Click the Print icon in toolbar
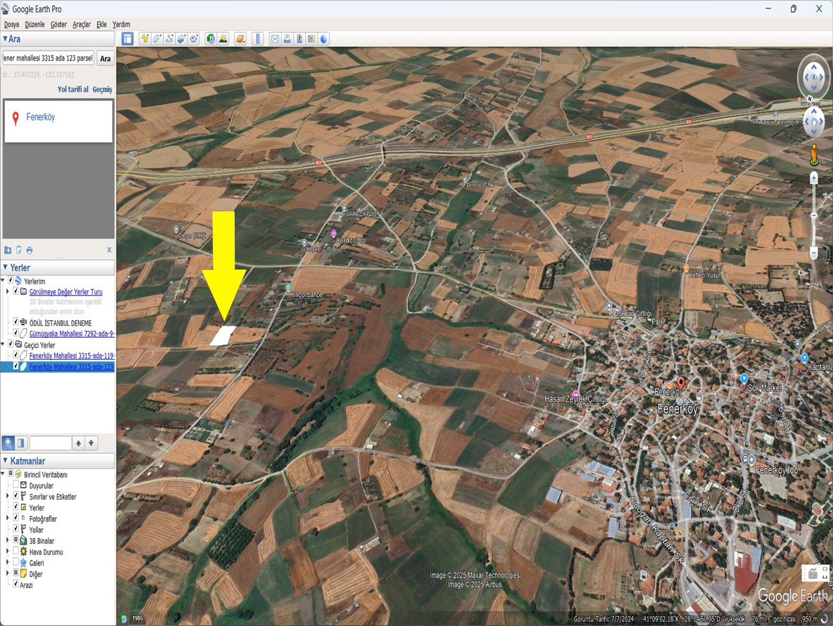833x626 pixels. click(287, 39)
